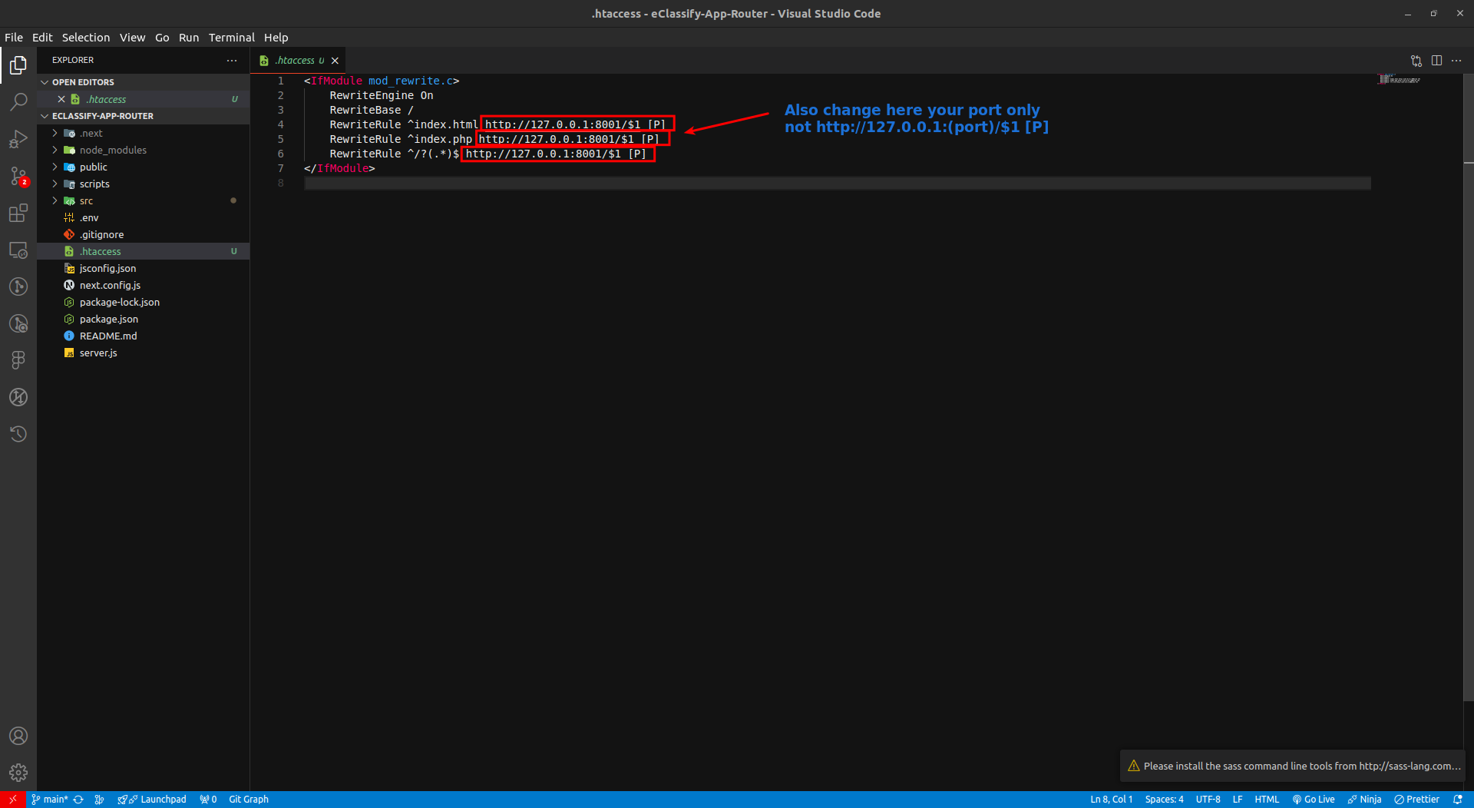Open the Terminal menu

coord(231,37)
